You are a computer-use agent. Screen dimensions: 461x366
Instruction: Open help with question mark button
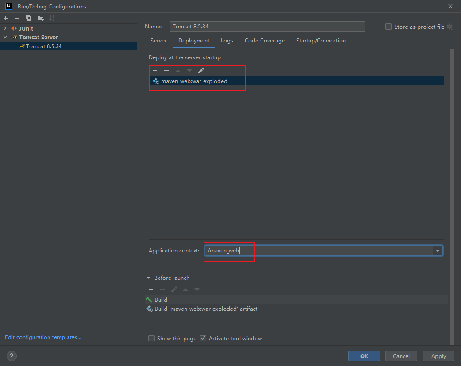coord(12,356)
